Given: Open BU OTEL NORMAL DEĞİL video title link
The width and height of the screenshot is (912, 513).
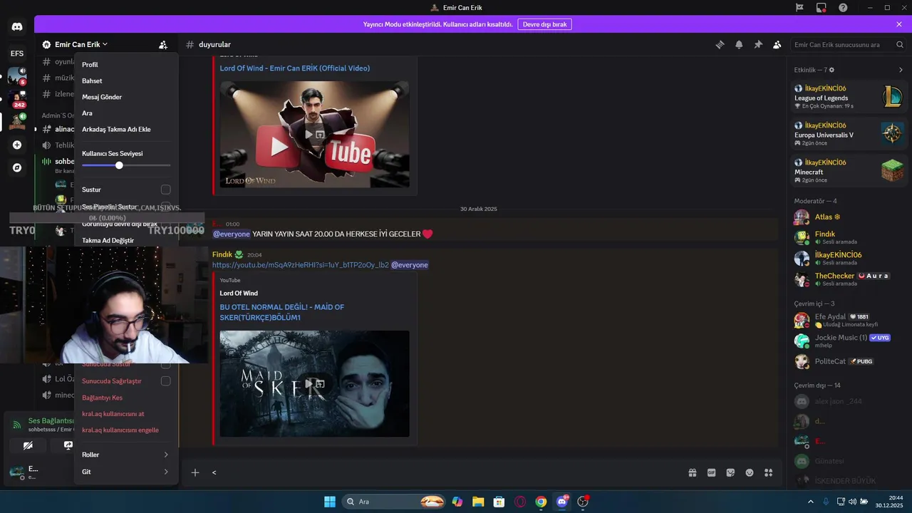Looking at the screenshot, I should click(x=281, y=312).
